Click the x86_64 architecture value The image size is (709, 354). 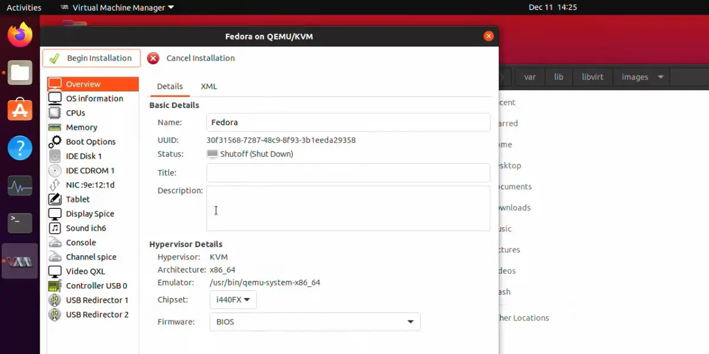[x=223, y=270]
